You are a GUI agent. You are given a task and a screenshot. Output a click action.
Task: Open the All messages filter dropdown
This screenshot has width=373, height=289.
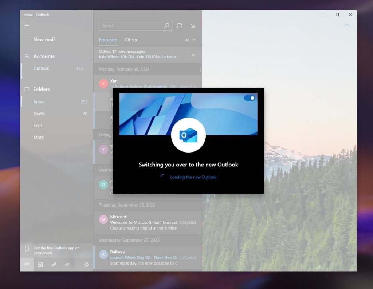coord(190,40)
